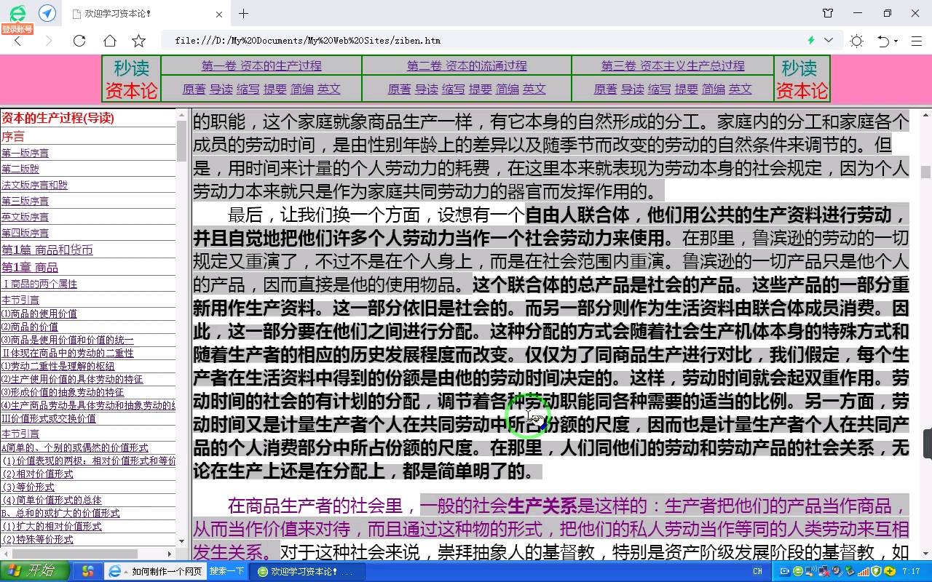Screen dimensions: 932x582
Task: Click the main content scrollbar thumb
Action: (x=925, y=172)
